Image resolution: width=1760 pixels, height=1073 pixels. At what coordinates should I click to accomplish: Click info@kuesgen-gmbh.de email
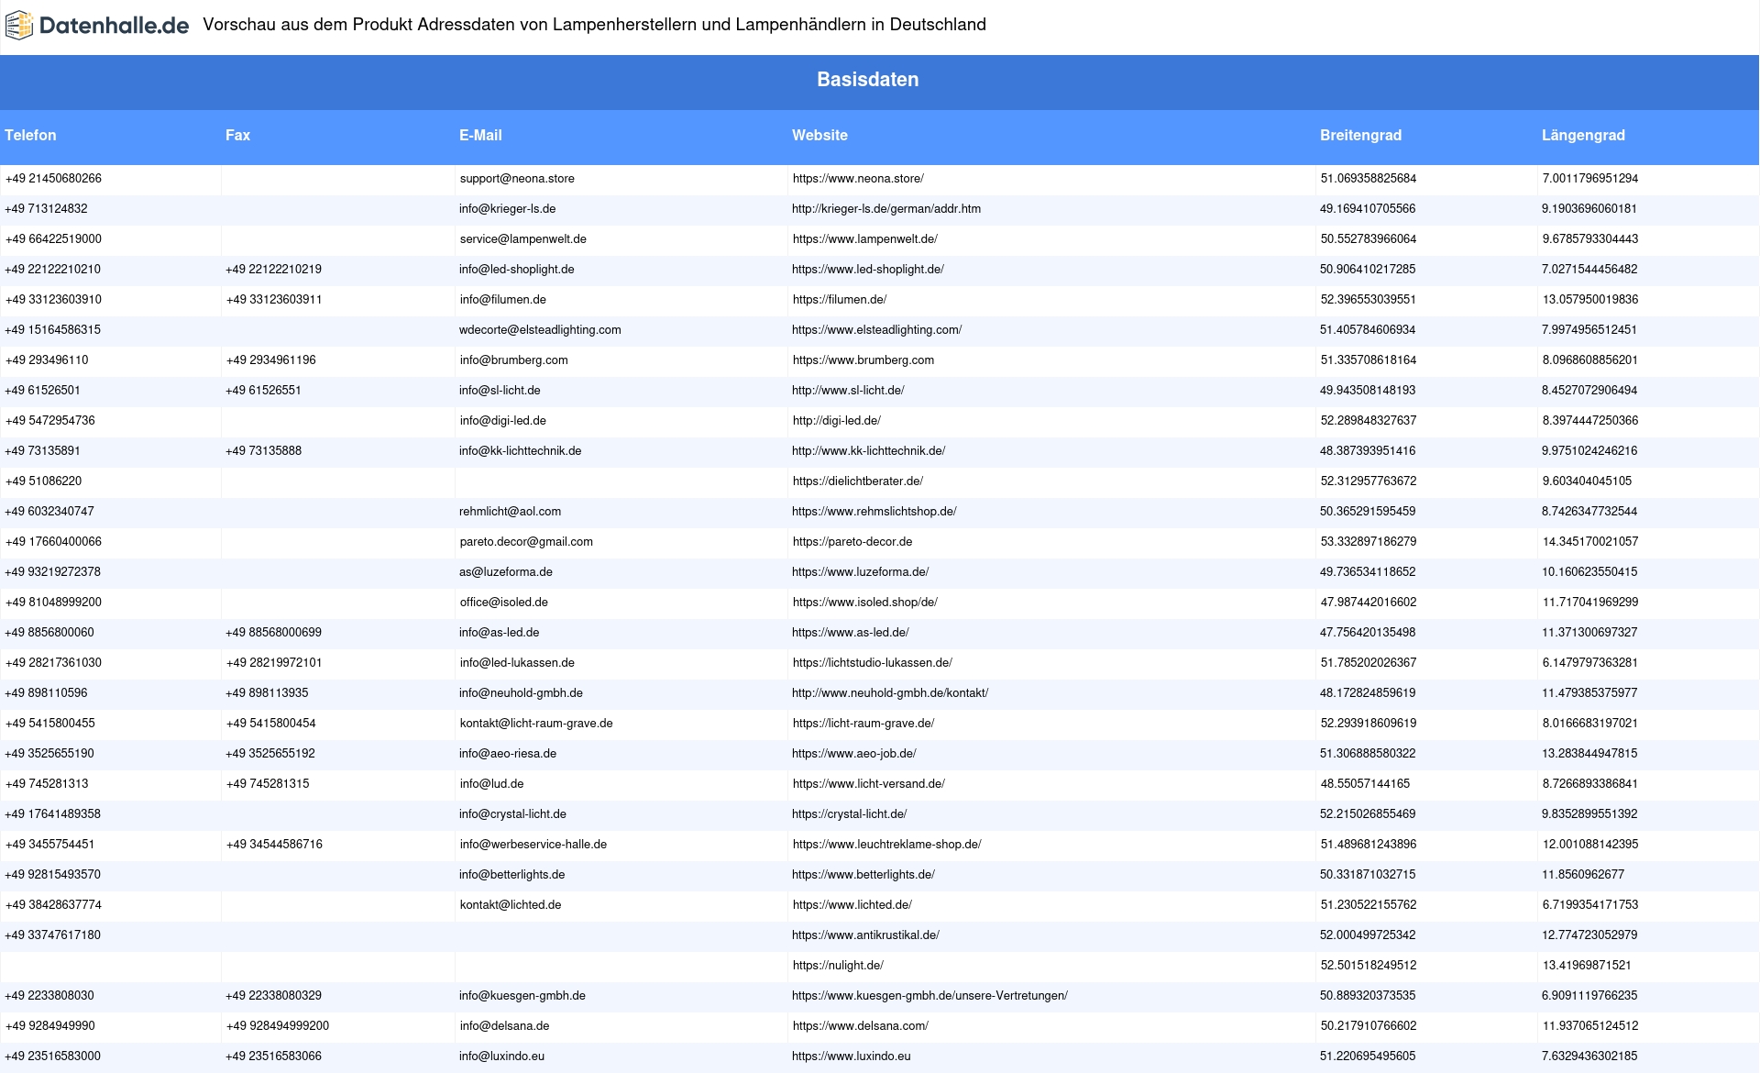(x=522, y=996)
